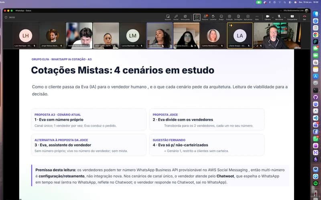Click the Assumir take control button

tap(168, 17)
